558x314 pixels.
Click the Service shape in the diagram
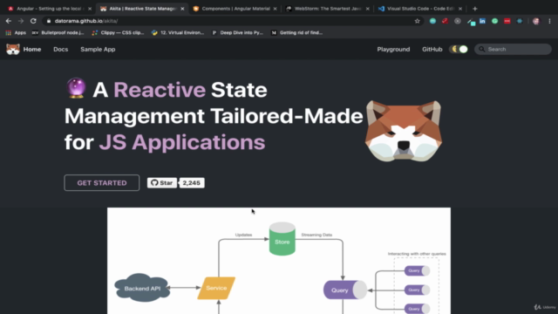pos(216,288)
